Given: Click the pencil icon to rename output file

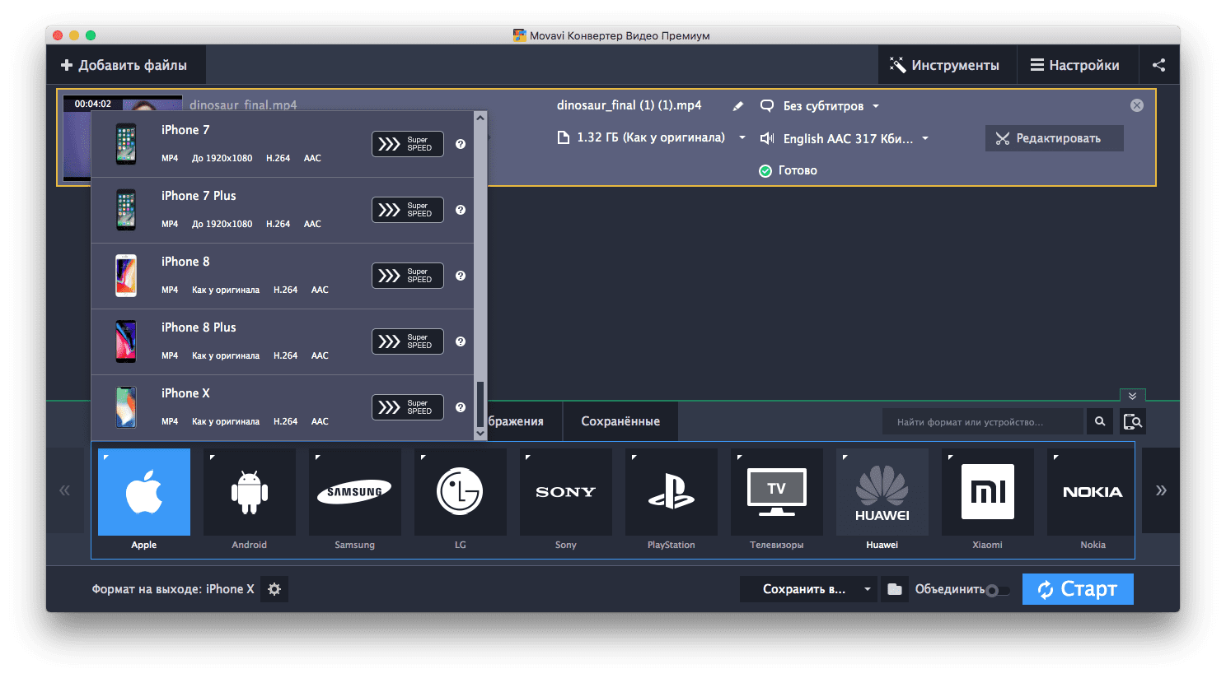Looking at the screenshot, I should click(x=738, y=106).
